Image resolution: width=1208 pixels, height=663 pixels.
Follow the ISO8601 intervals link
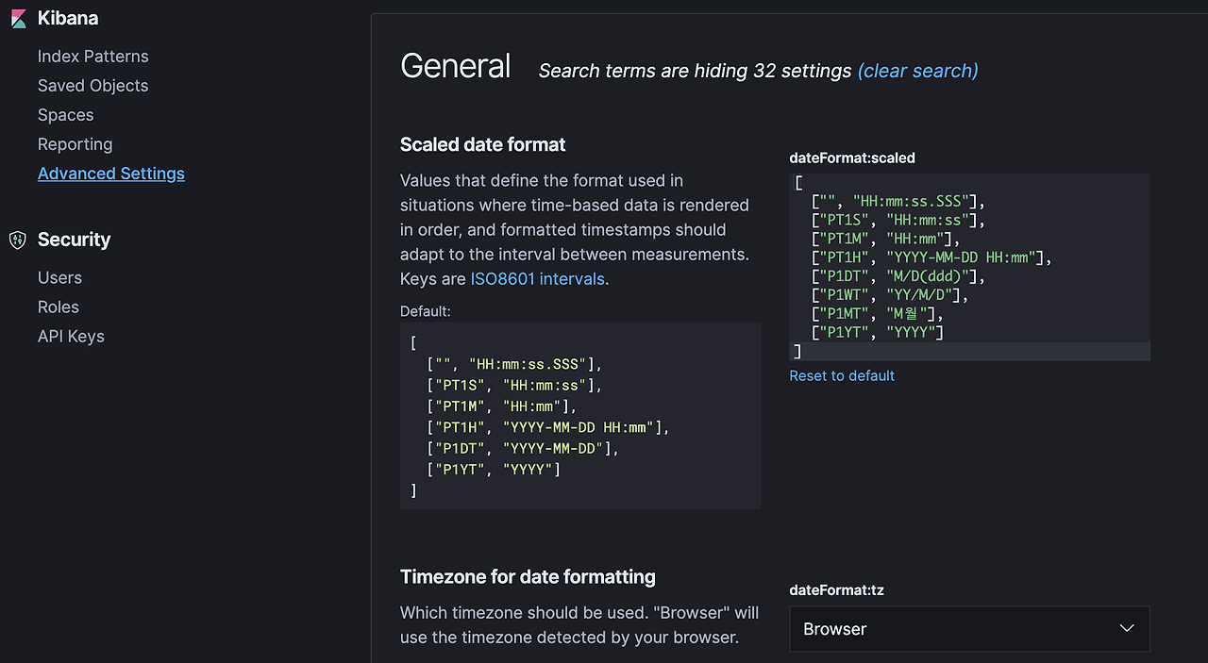[x=537, y=279]
